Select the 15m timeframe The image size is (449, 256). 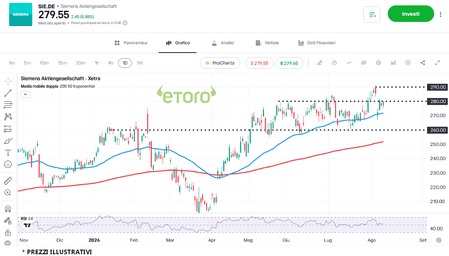coord(62,63)
